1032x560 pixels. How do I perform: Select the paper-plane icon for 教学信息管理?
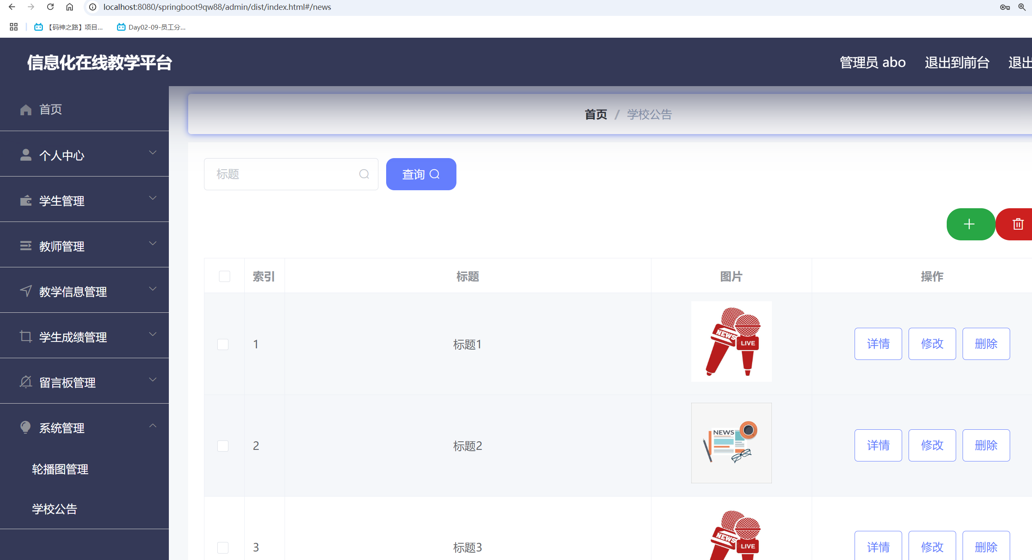[x=25, y=291]
